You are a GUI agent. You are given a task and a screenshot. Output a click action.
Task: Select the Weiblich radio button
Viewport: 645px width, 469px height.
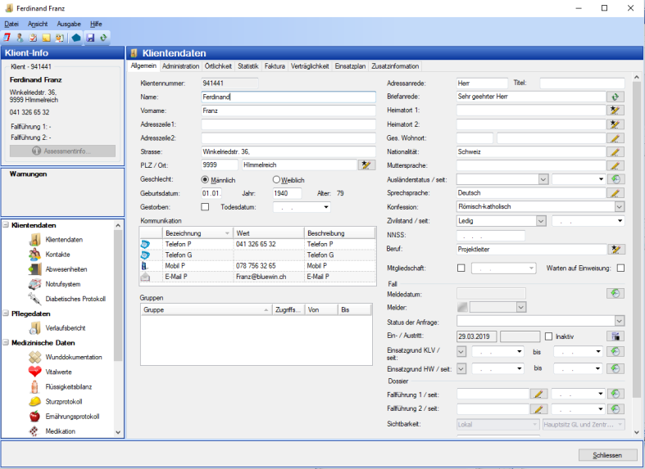click(x=276, y=180)
